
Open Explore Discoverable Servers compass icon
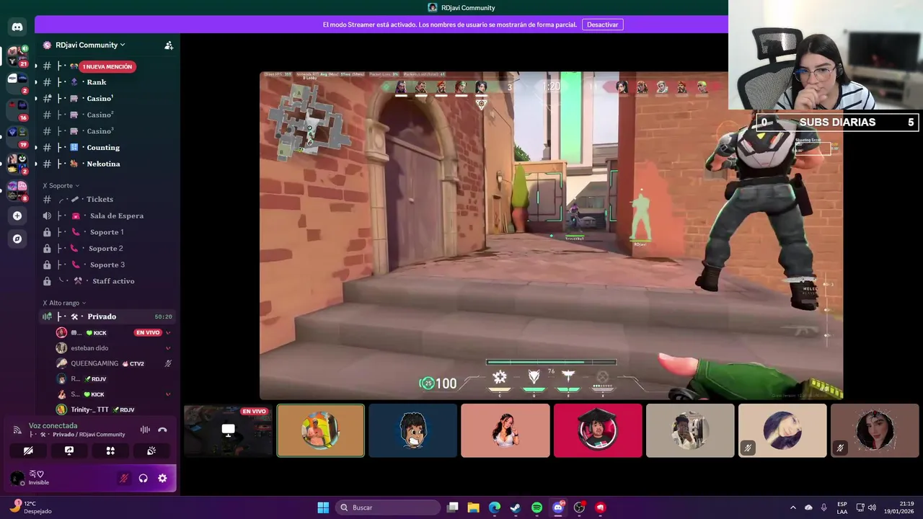click(17, 239)
